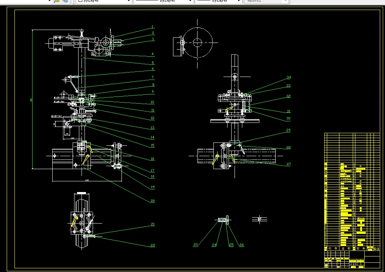The width and height of the screenshot is (385, 272).
Task: Click the underlined number 23
Action: click(x=195, y=245)
